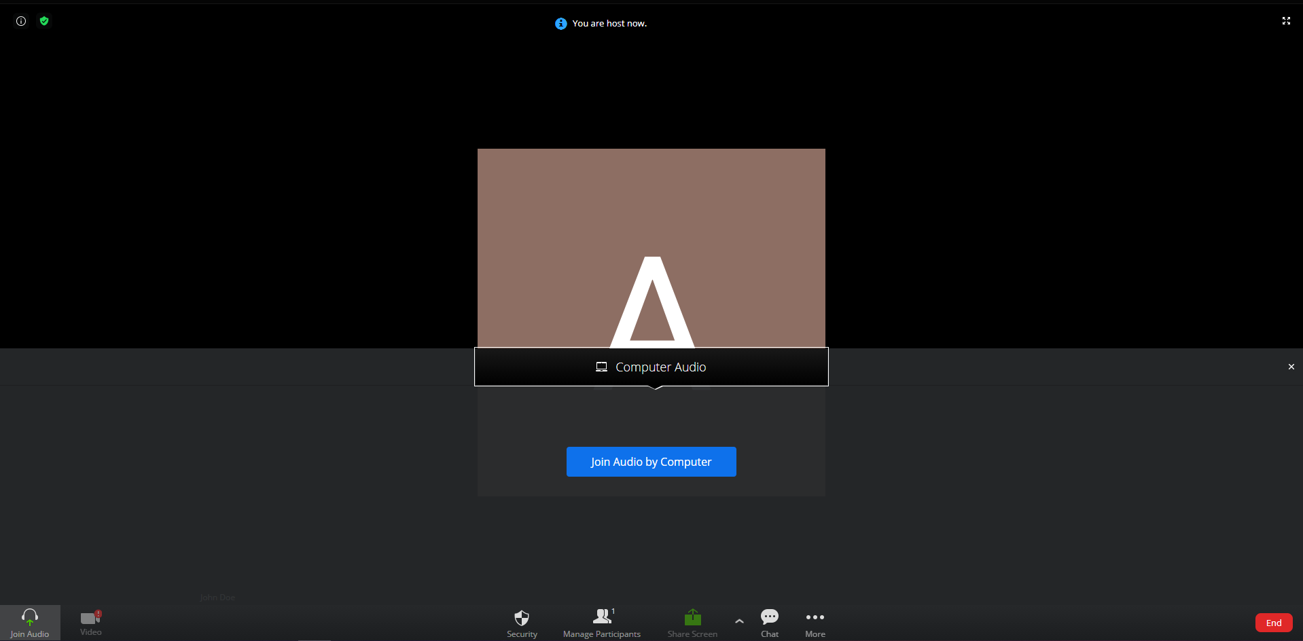Click the Share Screen icon
Image resolution: width=1303 pixels, height=641 pixels.
coord(692,623)
